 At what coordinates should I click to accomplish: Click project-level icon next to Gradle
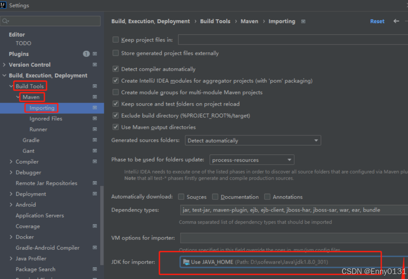95,140
